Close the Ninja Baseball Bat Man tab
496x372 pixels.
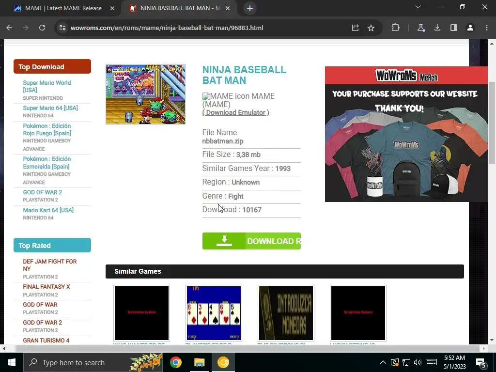pos(228,8)
